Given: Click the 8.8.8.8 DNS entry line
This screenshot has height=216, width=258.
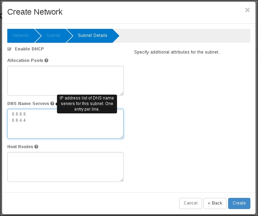Looking at the screenshot, I should click(19, 114).
